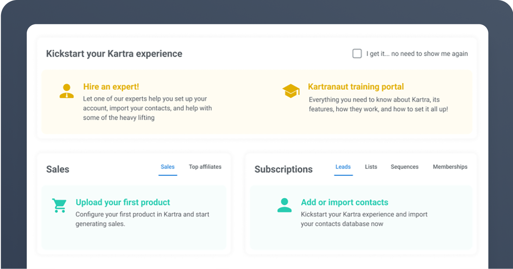Click the green shopping cart icon
The height and width of the screenshot is (269, 513).
[x=59, y=205]
